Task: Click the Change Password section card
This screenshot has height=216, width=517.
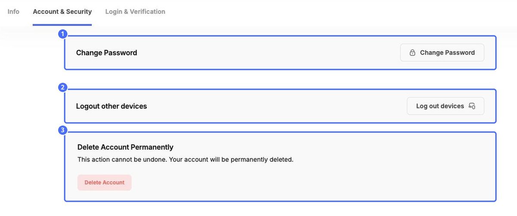Action: [x=280, y=53]
